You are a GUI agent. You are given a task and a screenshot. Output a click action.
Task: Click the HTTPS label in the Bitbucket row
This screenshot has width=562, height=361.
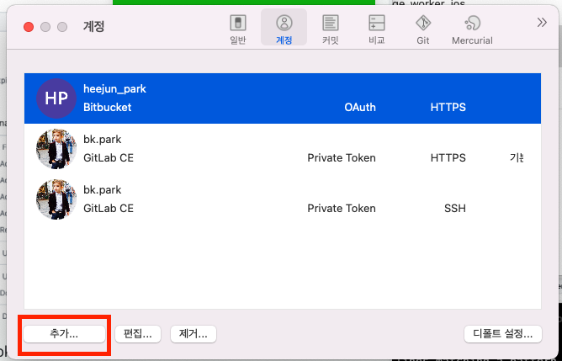click(x=448, y=107)
